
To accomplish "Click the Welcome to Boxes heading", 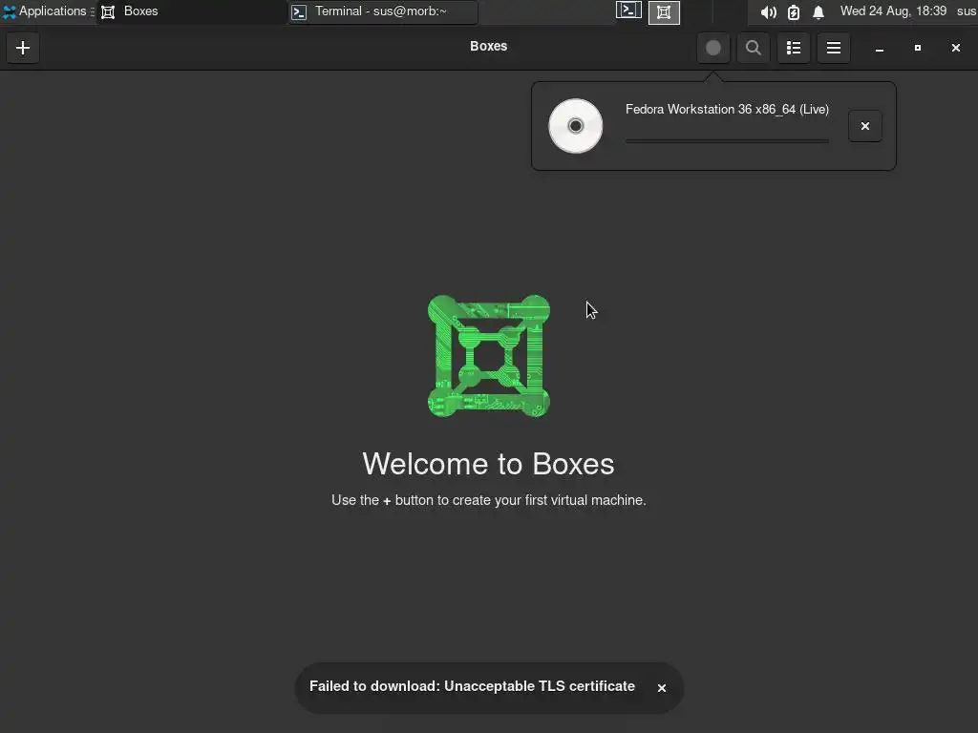I will (488, 464).
